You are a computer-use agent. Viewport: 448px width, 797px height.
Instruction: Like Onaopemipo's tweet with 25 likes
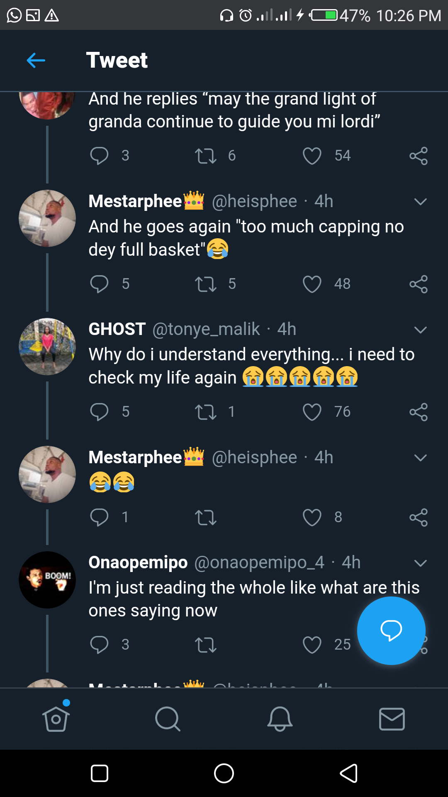click(312, 645)
